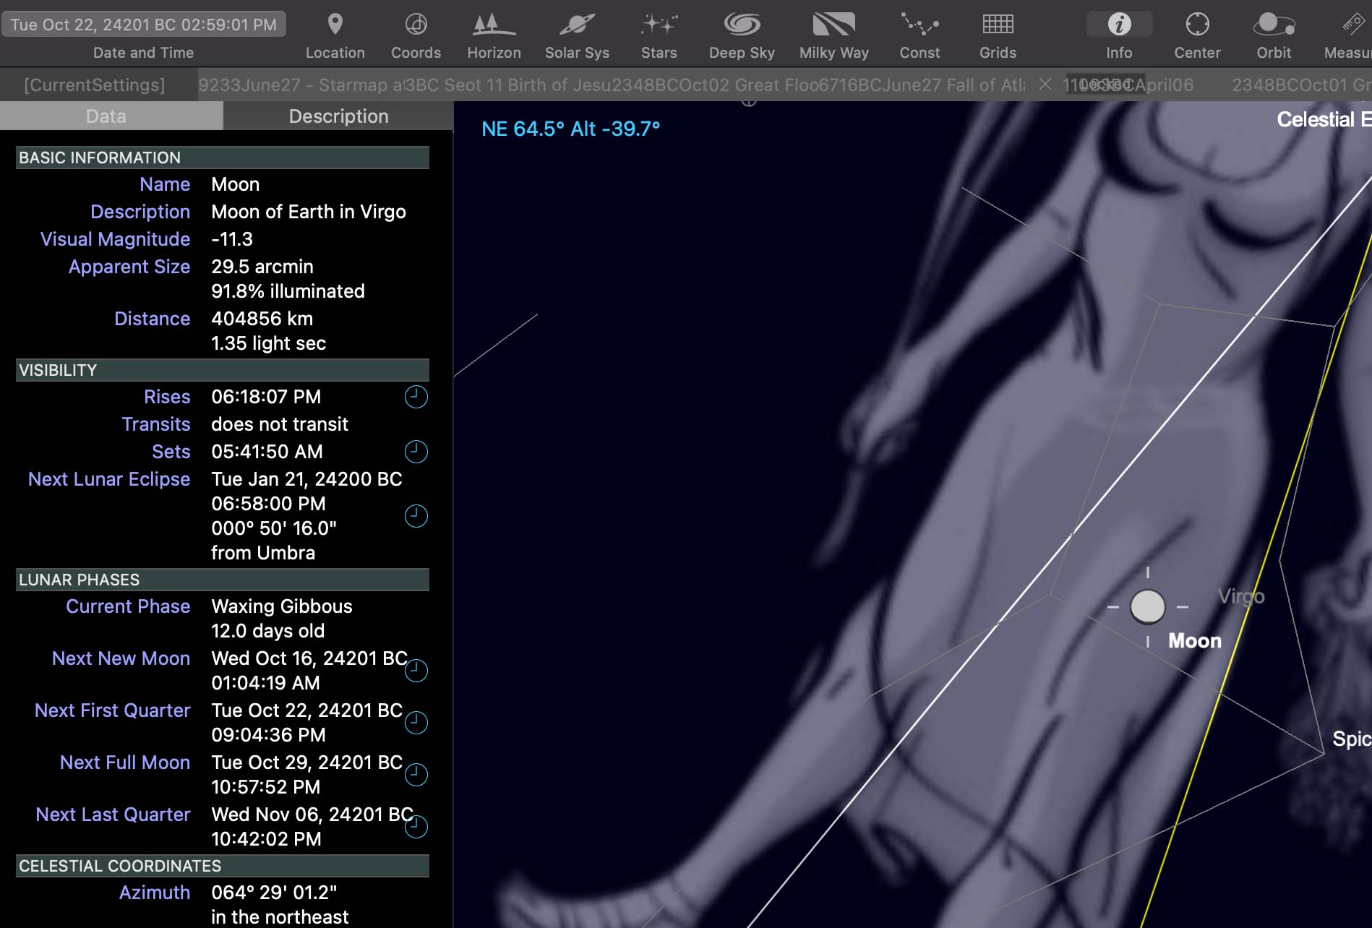
Task: Jump to Next Full Moon clock icon
Action: point(416,775)
